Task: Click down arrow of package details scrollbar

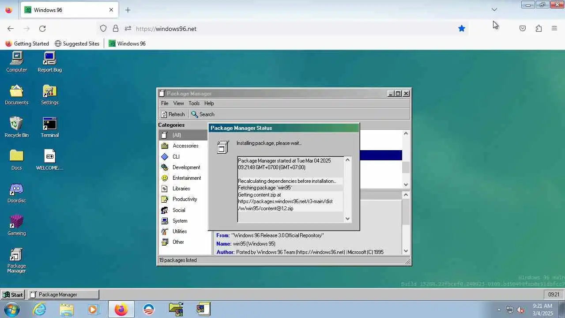Action: pos(406,251)
